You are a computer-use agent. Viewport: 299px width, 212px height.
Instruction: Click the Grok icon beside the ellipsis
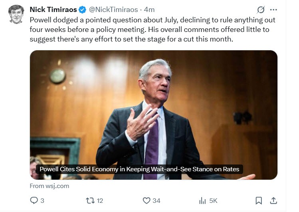[261, 10]
